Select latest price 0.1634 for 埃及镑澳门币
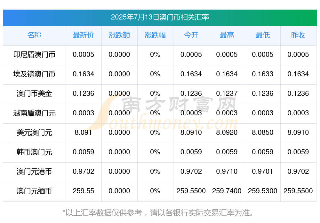The width and height of the screenshot is (320, 223). click(84, 74)
